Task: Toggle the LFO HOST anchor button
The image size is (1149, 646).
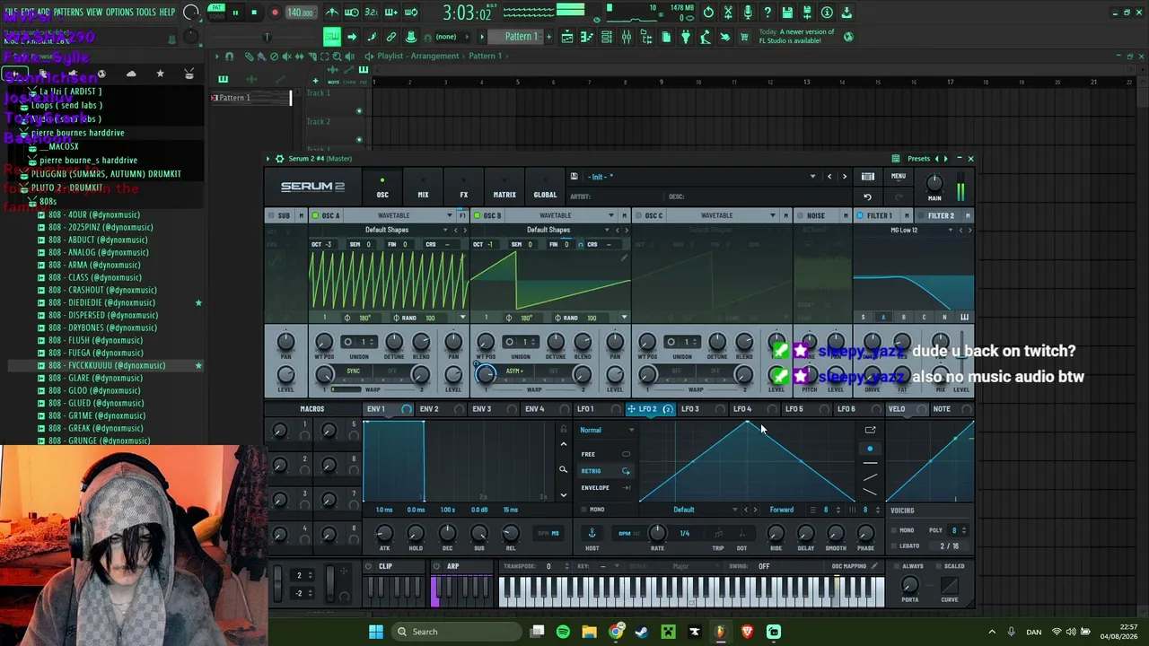Action: pos(592,533)
